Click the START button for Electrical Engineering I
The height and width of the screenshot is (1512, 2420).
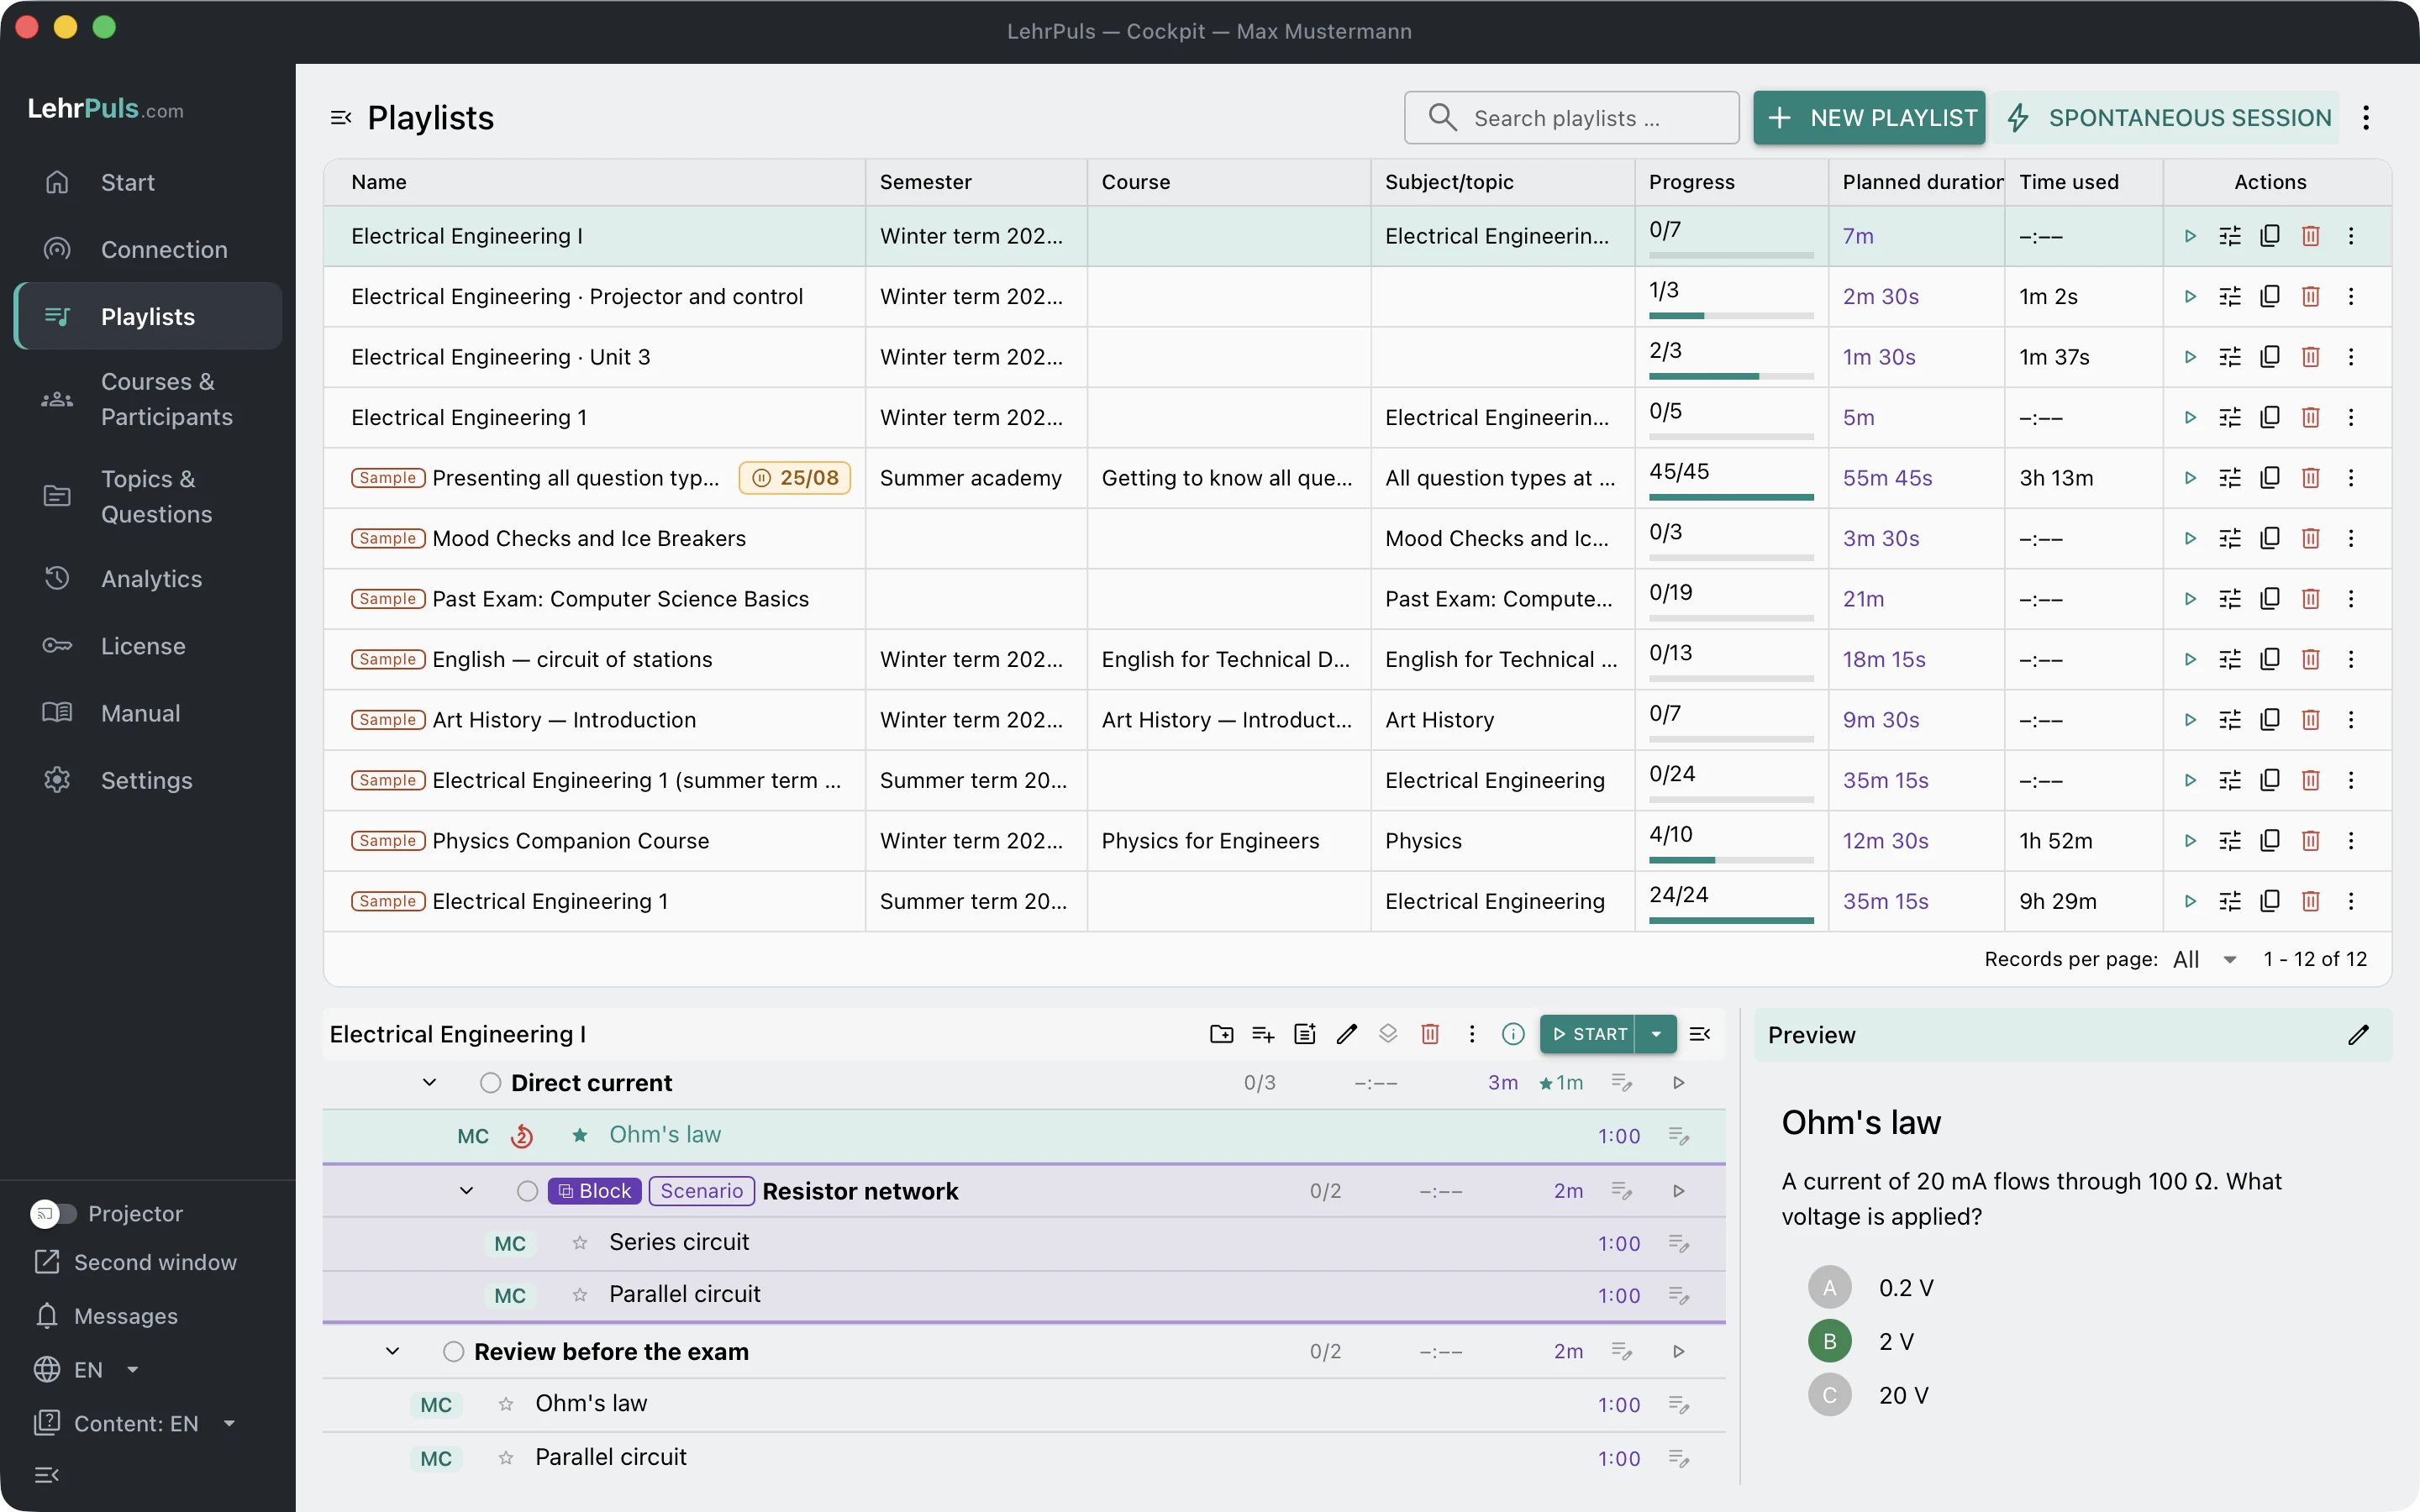tap(1588, 1034)
